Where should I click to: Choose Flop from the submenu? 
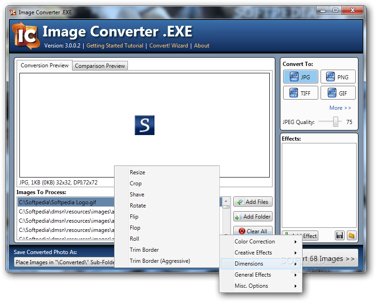pyautogui.click(x=167, y=228)
